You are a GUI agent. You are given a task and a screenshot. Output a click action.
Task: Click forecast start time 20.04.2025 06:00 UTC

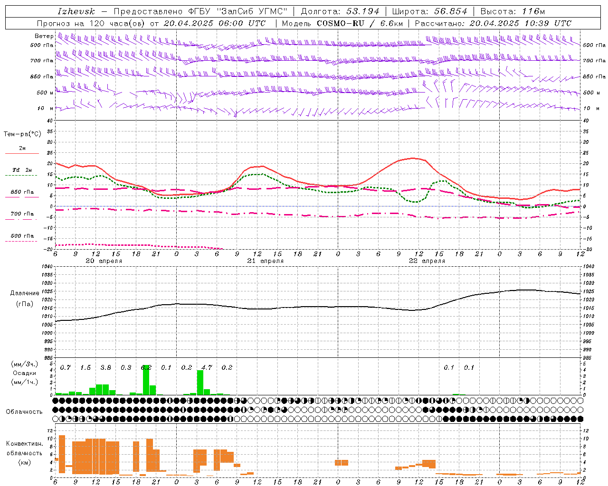click(215, 23)
